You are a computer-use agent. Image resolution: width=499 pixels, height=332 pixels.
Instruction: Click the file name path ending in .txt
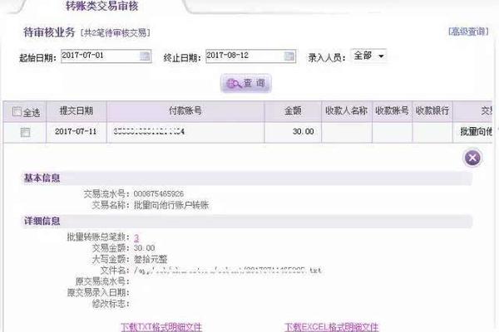tap(228, 271)
